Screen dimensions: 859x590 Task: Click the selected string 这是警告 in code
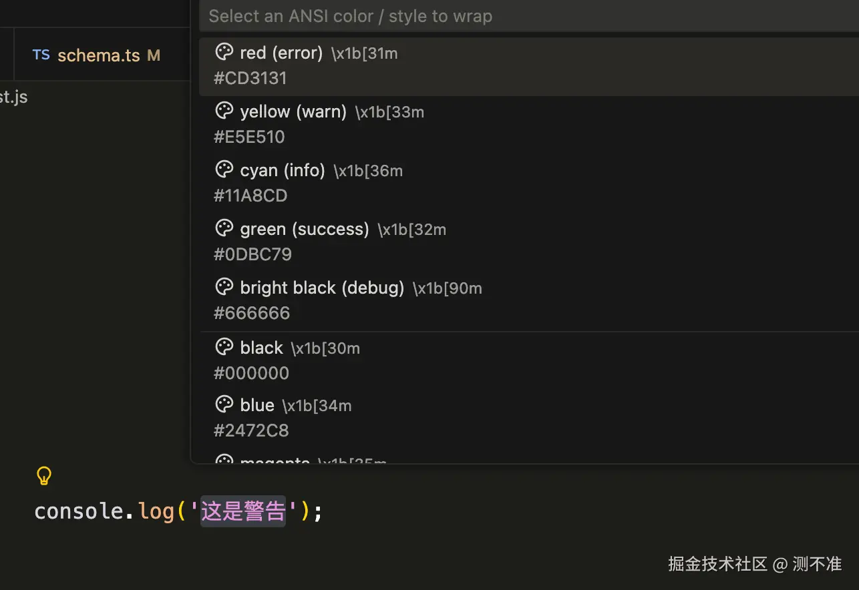tap(243, 511)
